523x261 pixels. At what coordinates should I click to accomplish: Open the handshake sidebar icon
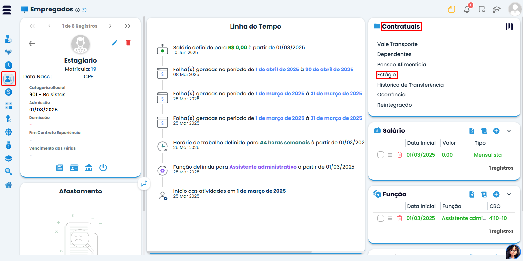[9, 52]
